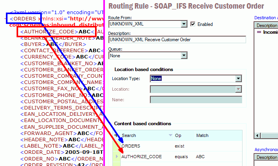Click the purple icon beside the Incoming entry
The height and width of the screenshot is (166, 278).
(259, 32)
